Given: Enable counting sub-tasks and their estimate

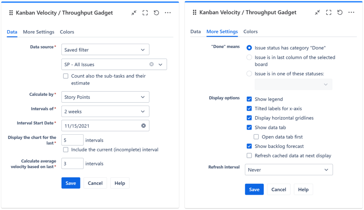Looking at the screenshot, I should point(66,76).
